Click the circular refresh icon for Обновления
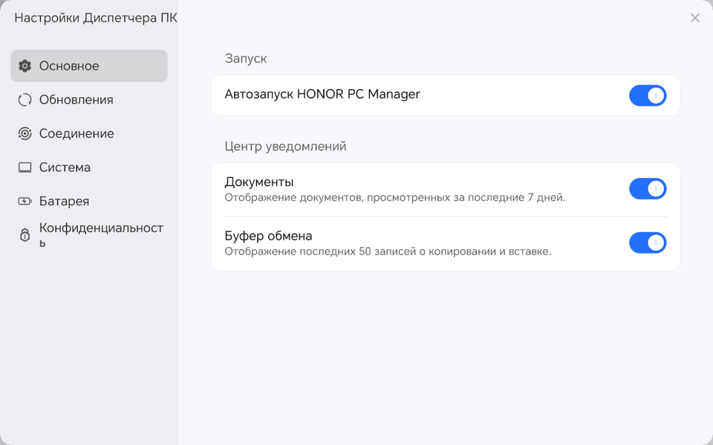The height and width of the screenshot is (445, 713). [x=25, y=100]
